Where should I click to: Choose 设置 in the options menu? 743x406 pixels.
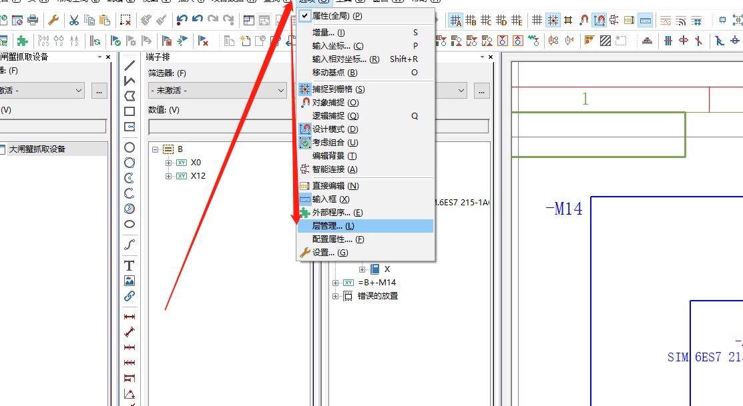click(x=330, y=253)
